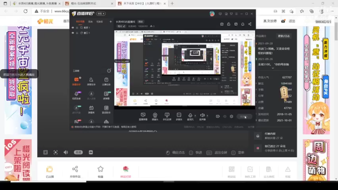This screenshot has width=338, height=190.
Task: Lock the 窗口 1 source
Action: coord(77,33)
